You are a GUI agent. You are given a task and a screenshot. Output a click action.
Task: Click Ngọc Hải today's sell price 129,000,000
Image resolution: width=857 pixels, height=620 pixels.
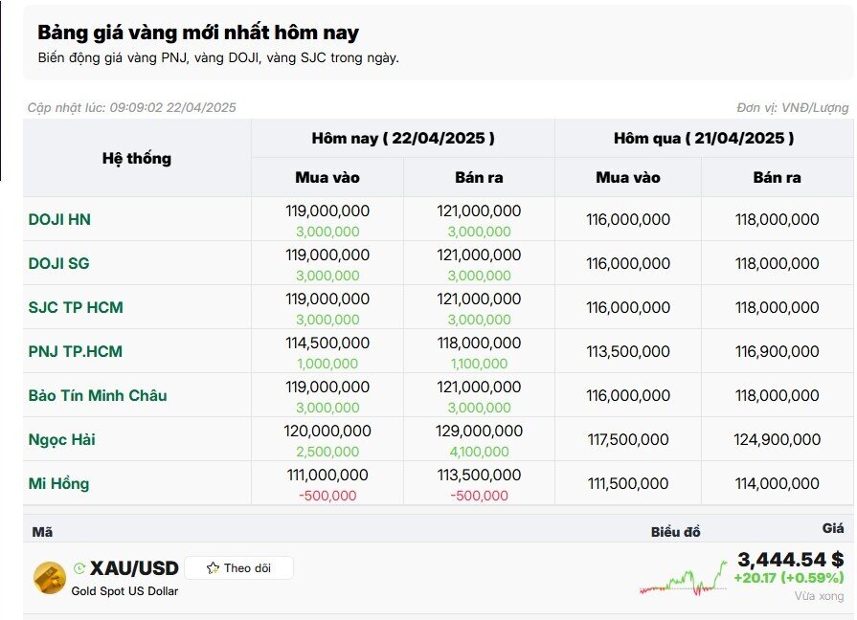coord(480,431)
